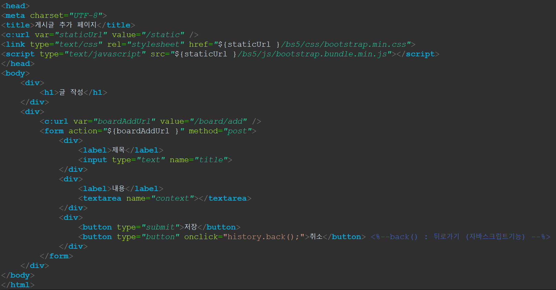The height and width of the screenshot is (290, 556).
Task: Click the "UTF-8" charset value
Action: pyautogui.click(x=86, y=15)
